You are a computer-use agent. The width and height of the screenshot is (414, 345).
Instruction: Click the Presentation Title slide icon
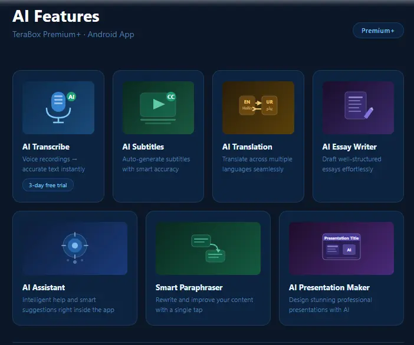pos(341,247)
